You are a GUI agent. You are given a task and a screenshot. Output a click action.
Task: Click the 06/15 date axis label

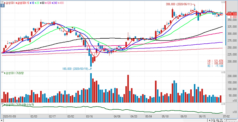[x=202, y=116]
